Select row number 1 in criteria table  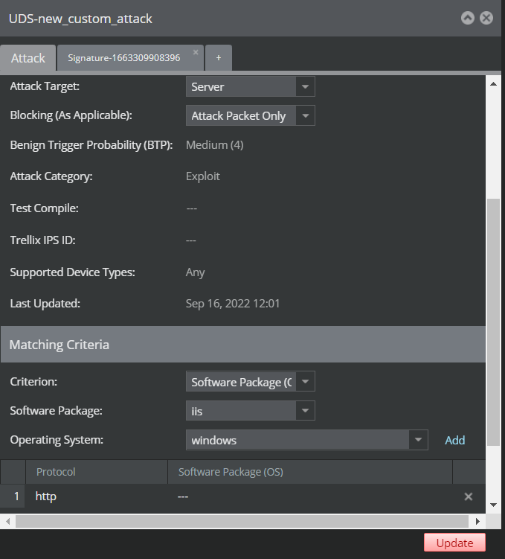click(x=13, y=496)
